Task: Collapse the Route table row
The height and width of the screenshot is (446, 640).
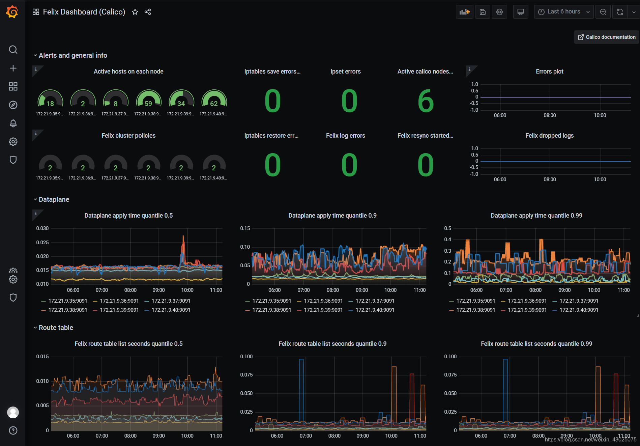Action: point(53,328)
